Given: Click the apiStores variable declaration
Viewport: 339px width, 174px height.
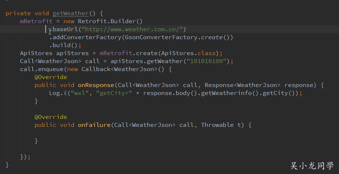Looking at the screenshot, I should click(72, 53).
